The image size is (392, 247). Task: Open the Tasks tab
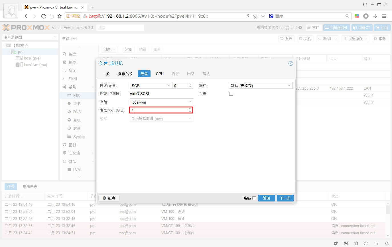click(11, 187)
